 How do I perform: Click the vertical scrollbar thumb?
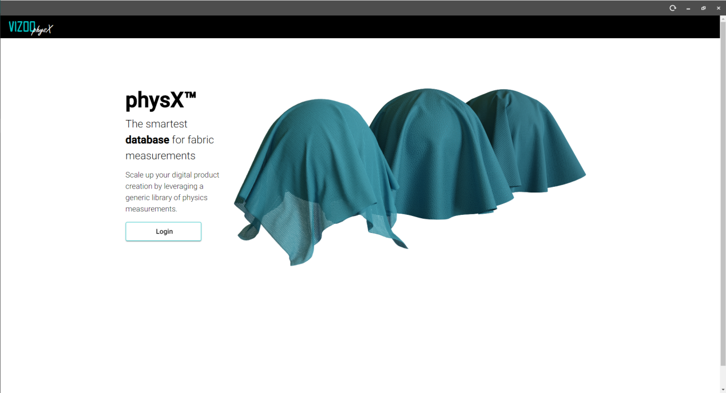pyautogui.click(x=723, y=194)
